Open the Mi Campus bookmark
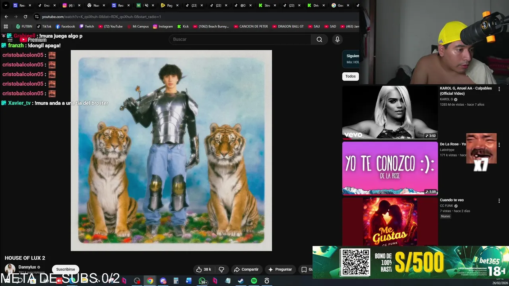The width and height of the screenshot is (509, 286). (138, 27)
